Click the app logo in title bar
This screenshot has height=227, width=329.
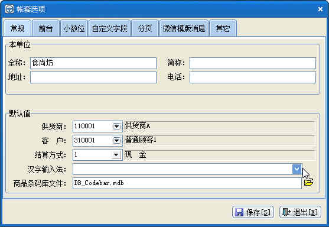point(9,9)
